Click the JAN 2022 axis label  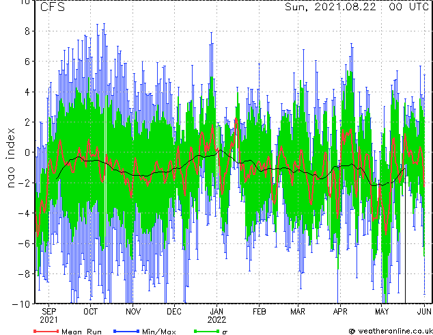coord(216,316)
